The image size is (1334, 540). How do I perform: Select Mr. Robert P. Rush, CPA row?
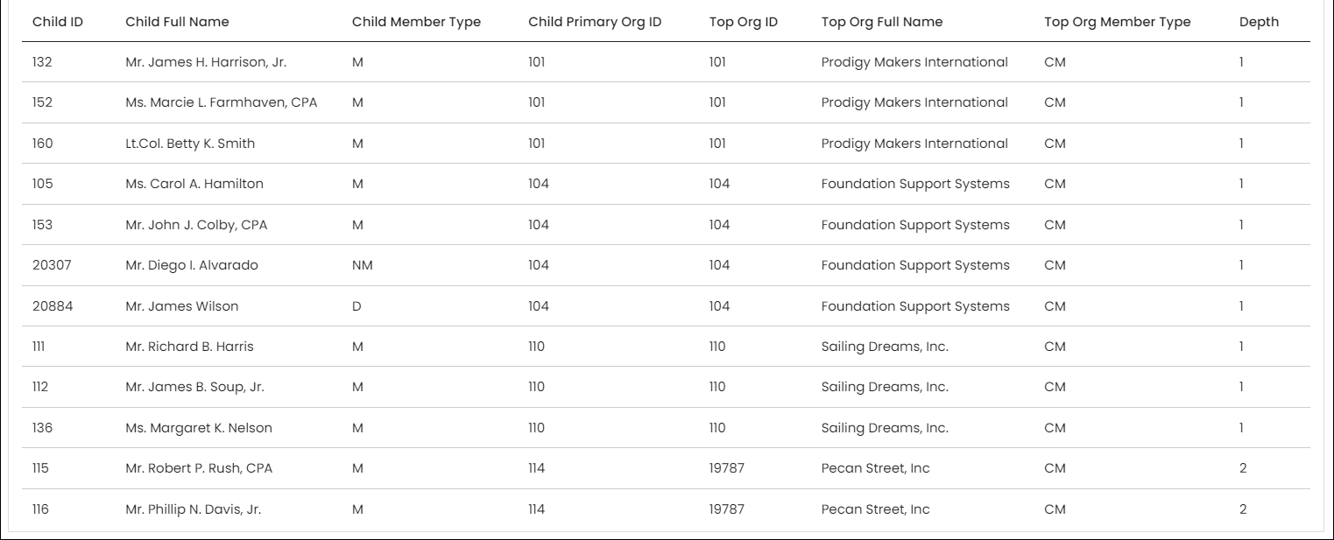pos(666,468)
